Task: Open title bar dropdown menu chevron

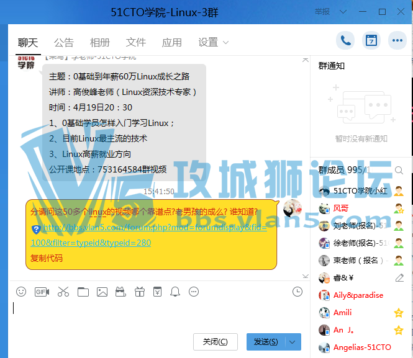Action: pos(343,12)
